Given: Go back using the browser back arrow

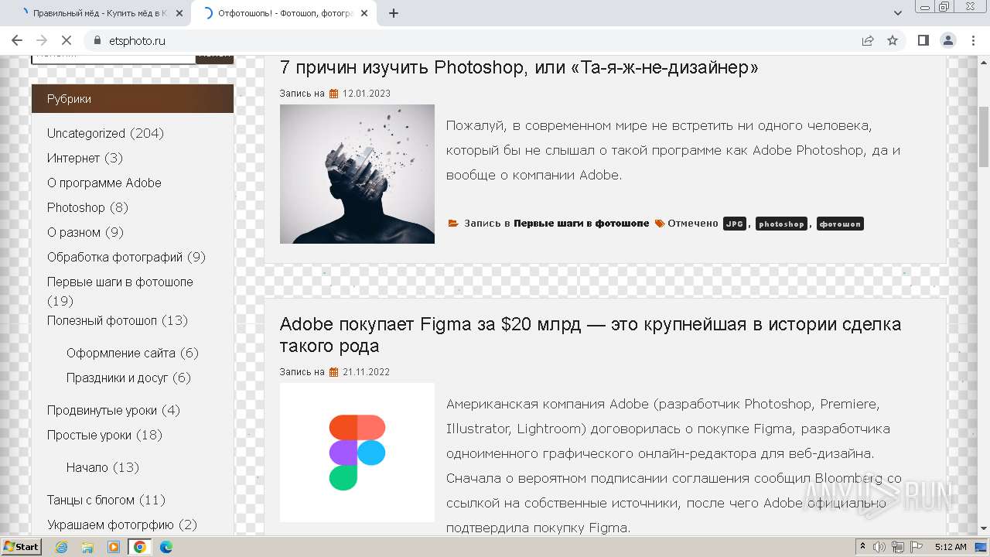Looking at the screenshot, I should (x=17, y=40).
